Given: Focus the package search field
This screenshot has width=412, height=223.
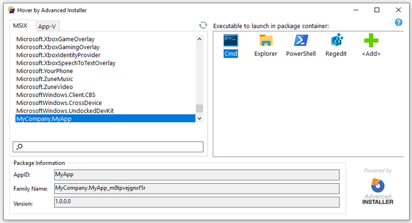Looking at the screenshot, I should click(x=108, y=147).
